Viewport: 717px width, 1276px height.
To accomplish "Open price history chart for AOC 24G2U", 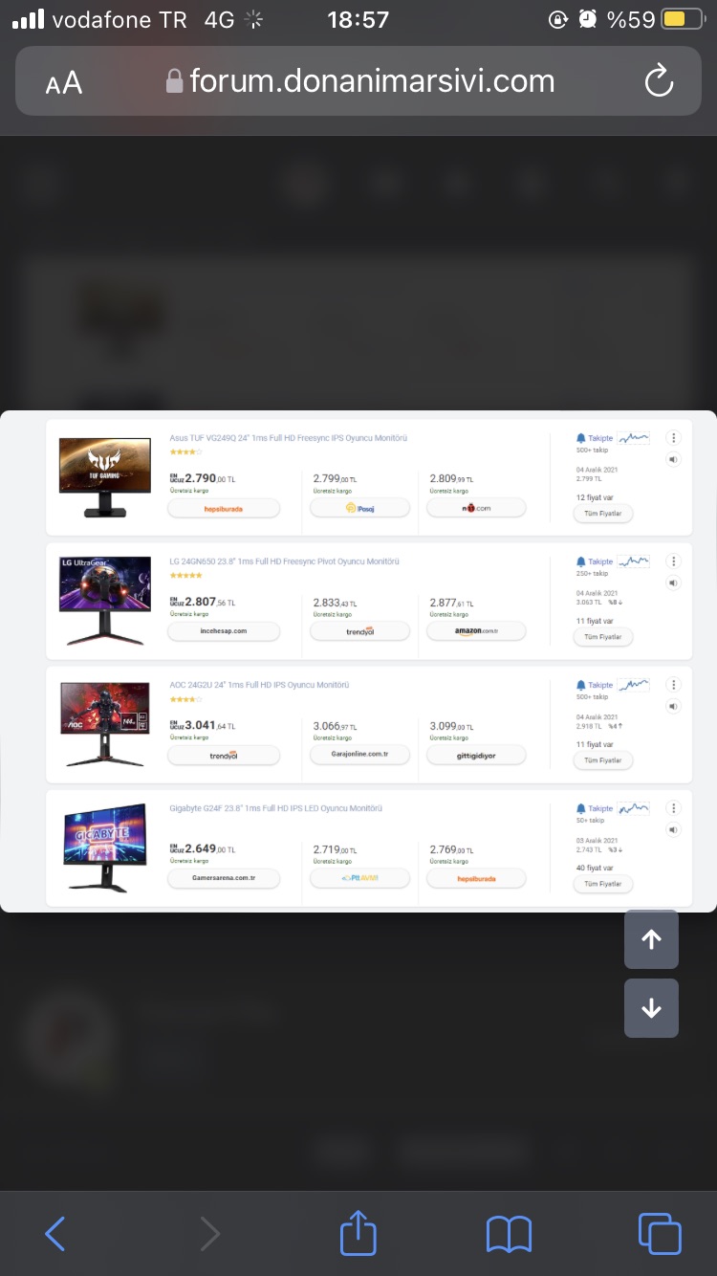I will (x=634, y=685).
